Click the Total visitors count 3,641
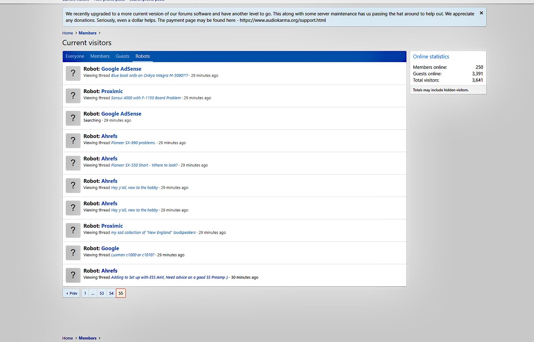The image size is (534, 342). (x=478, y=80)
